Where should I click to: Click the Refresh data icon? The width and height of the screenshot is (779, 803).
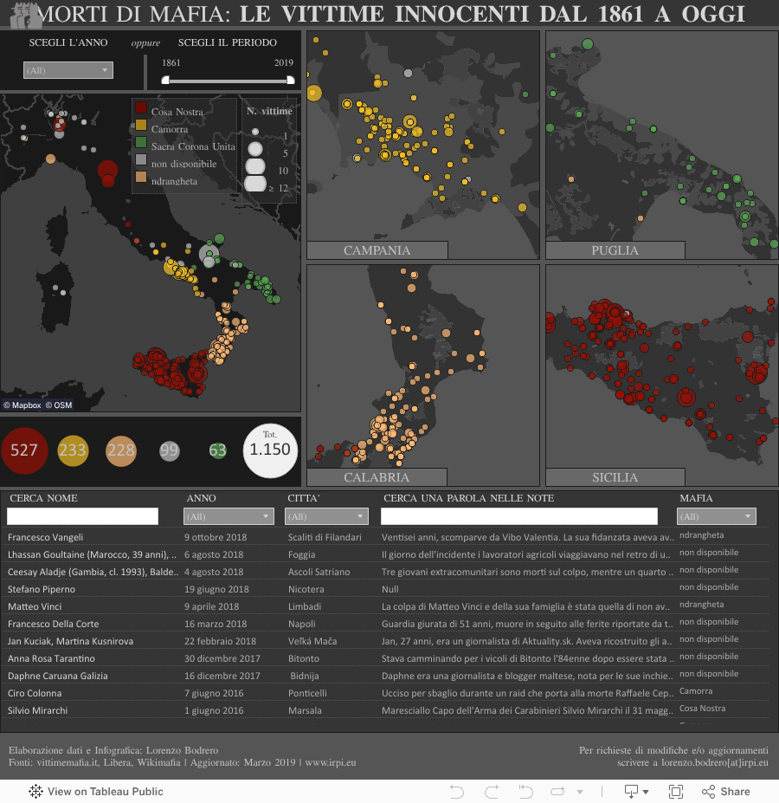click(x=557, y=792)
